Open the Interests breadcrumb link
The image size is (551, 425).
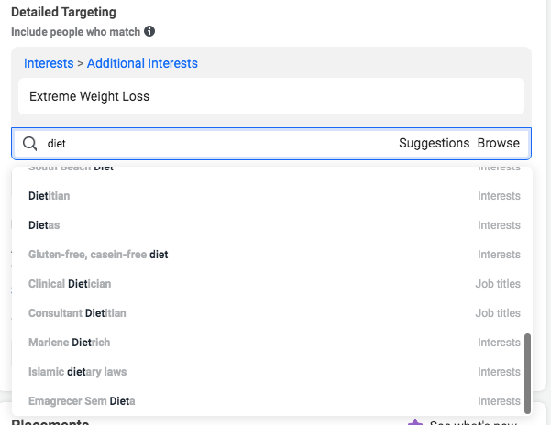49,63
